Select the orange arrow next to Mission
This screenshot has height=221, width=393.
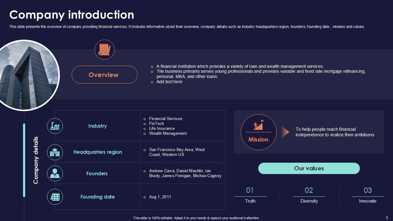[285, 132]
